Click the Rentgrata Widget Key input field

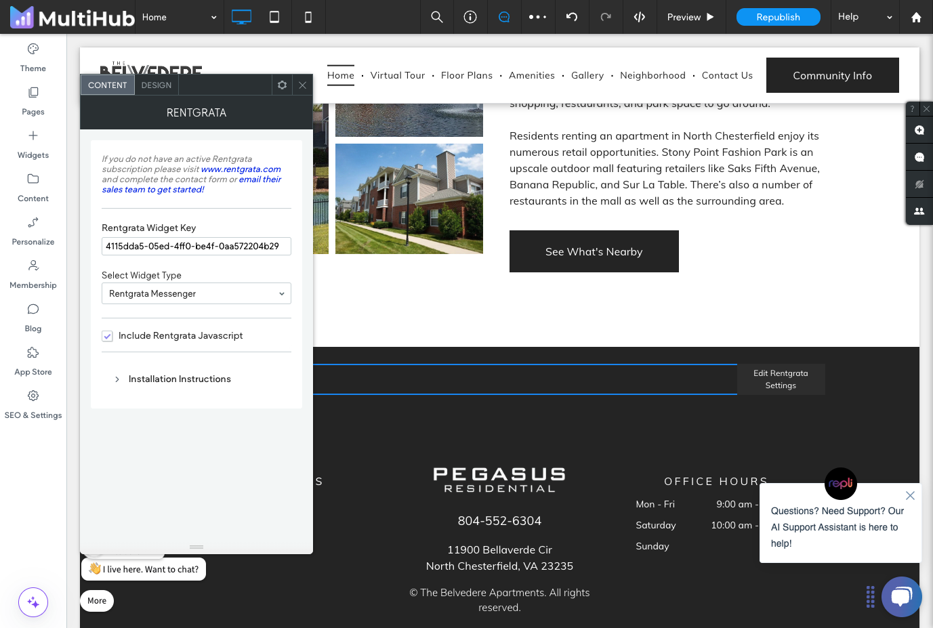click(196, 246)
